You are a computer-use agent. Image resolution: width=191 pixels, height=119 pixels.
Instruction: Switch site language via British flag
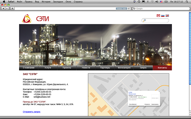click(167, 16)
